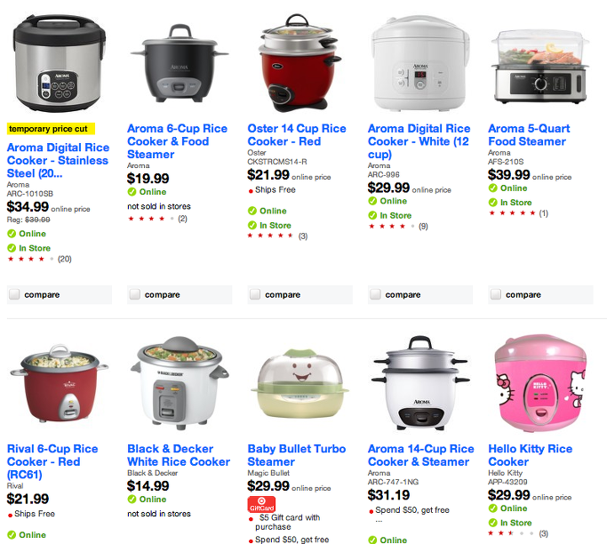The image size is (607, 544).
Task: Open Black & Decker White Rice Cooker link
Action: (179, 455)
